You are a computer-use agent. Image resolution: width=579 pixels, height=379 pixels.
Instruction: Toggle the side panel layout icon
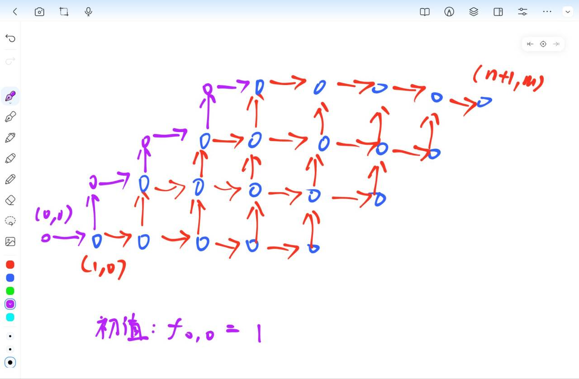(498, 12)
